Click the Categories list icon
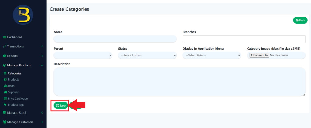The width and height of the screenshot is (311, 128). coord(5,73)
